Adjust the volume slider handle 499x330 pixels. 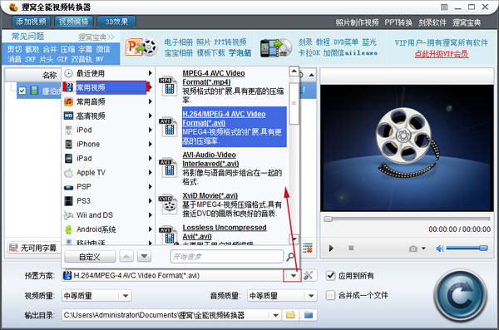[483, 248]
